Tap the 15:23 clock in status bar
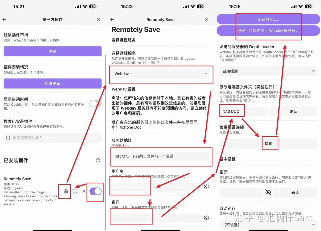 coord(127,7)
